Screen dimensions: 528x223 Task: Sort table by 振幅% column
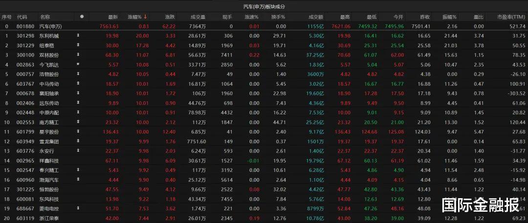coord(449,17)
